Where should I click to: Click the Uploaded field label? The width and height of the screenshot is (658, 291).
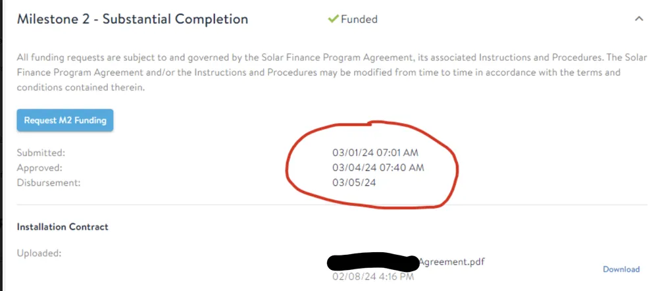tap(39, 253)
